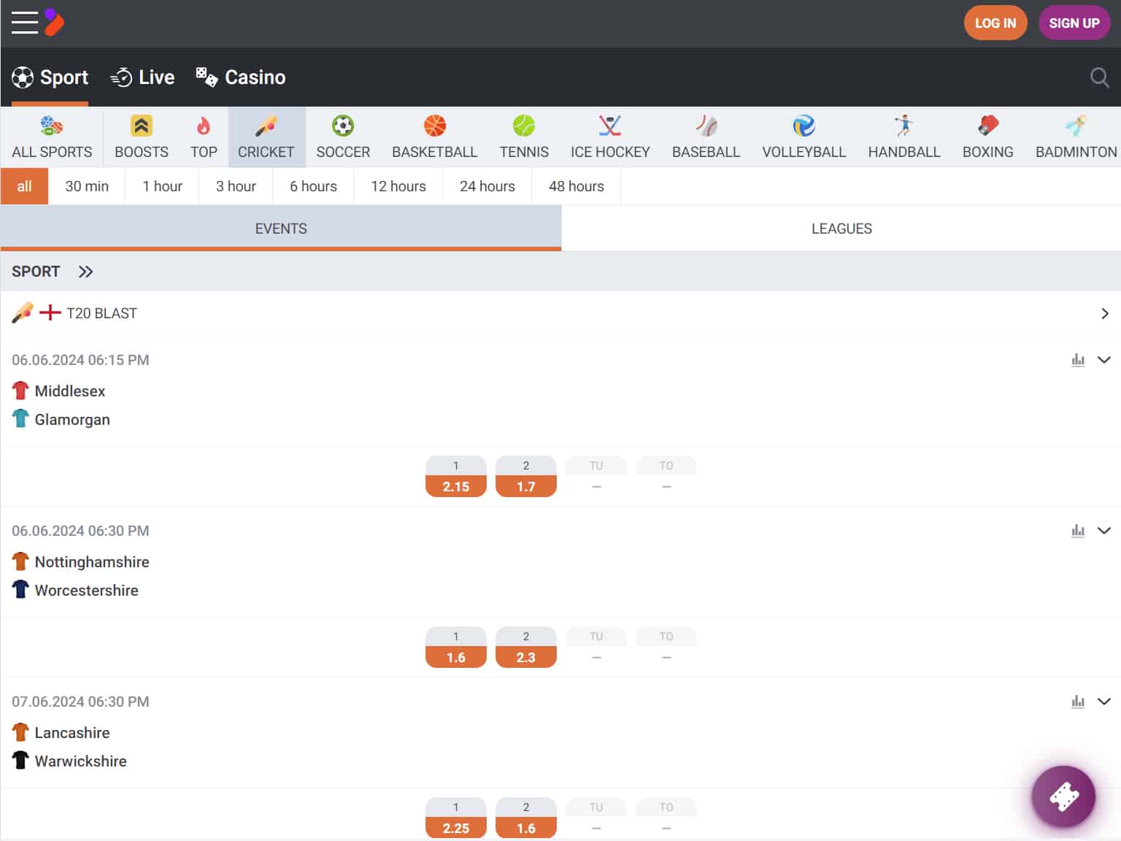This screenshot has width=1121, height=841.
Task: Click the double-arrow next to SPORT
Action: [85, 272]
